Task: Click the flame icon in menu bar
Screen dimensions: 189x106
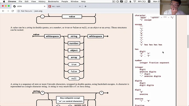Action: click(x=130, y=2)
